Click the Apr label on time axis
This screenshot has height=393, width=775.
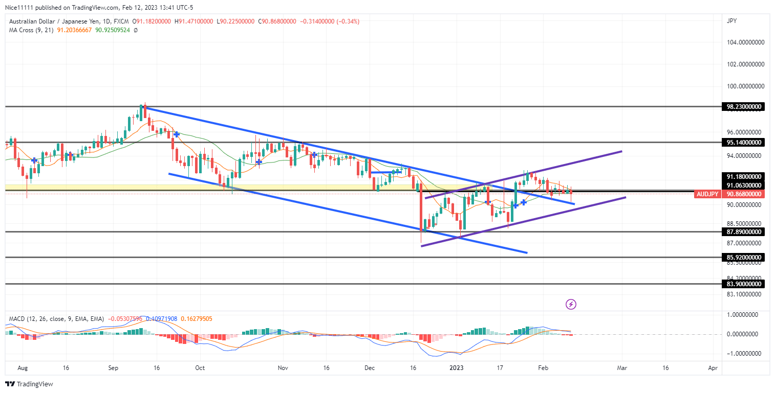[x=713, y=367]
